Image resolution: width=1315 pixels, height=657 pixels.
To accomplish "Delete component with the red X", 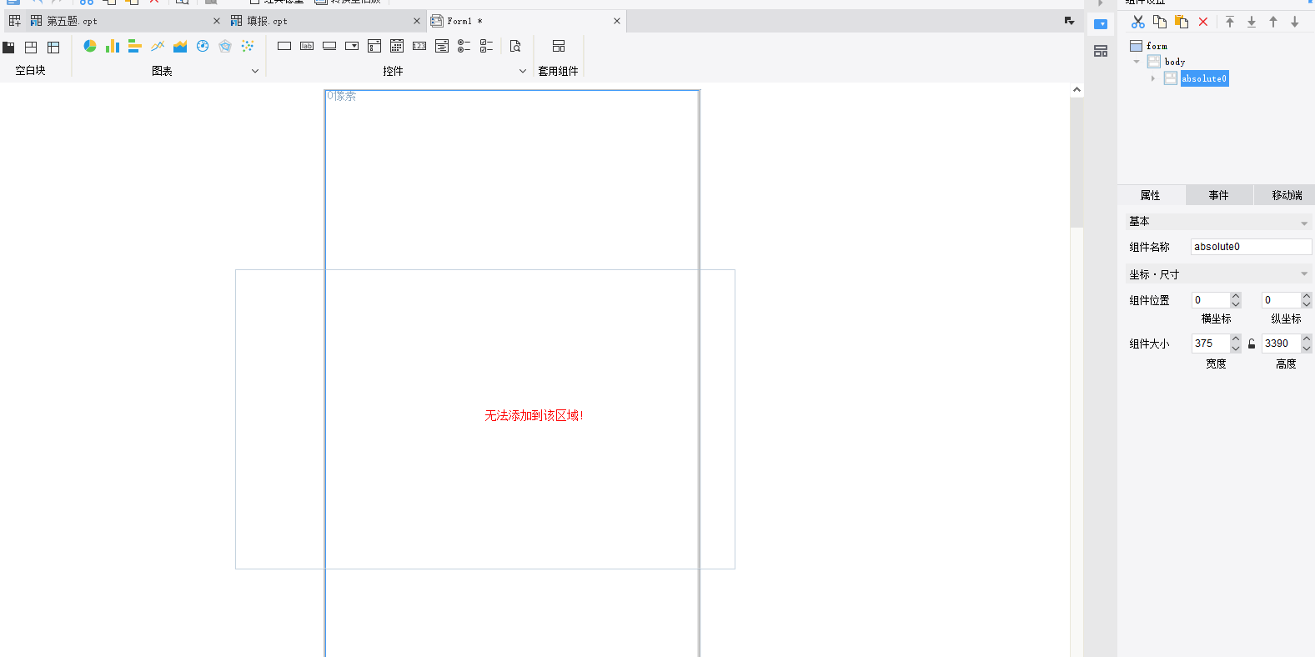I will pos(1203,22).
